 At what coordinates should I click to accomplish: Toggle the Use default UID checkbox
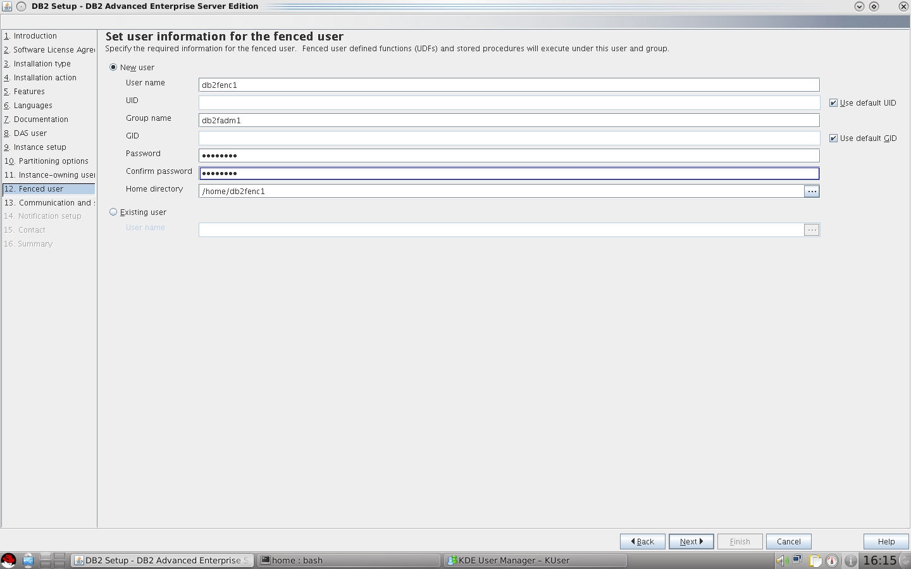coord(833,102)
